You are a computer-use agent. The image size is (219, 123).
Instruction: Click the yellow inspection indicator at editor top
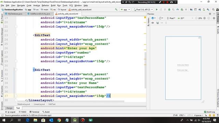pos(145,17)
